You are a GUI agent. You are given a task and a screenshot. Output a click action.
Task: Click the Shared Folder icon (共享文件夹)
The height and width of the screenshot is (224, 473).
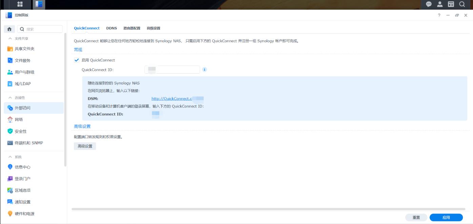(10, 49)
